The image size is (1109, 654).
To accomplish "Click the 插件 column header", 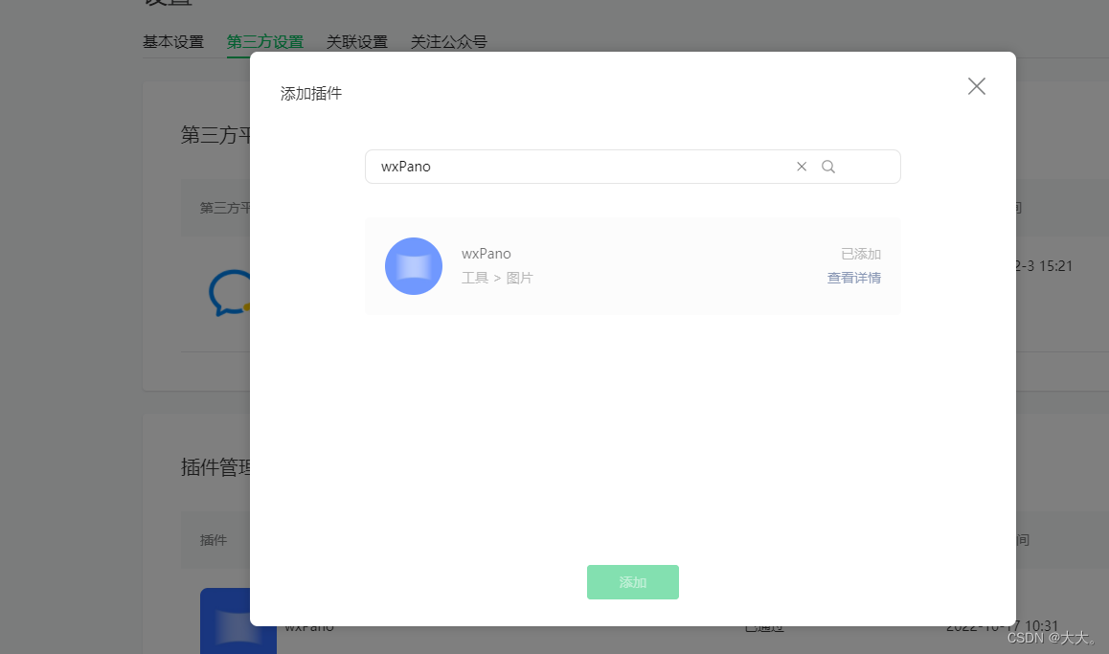I will pos(214,540).
